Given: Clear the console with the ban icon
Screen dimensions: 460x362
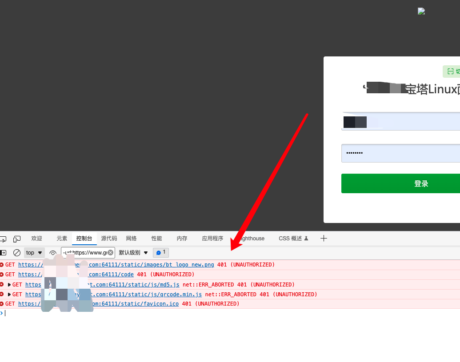Looking at the screenshot, I should (17, 253).
